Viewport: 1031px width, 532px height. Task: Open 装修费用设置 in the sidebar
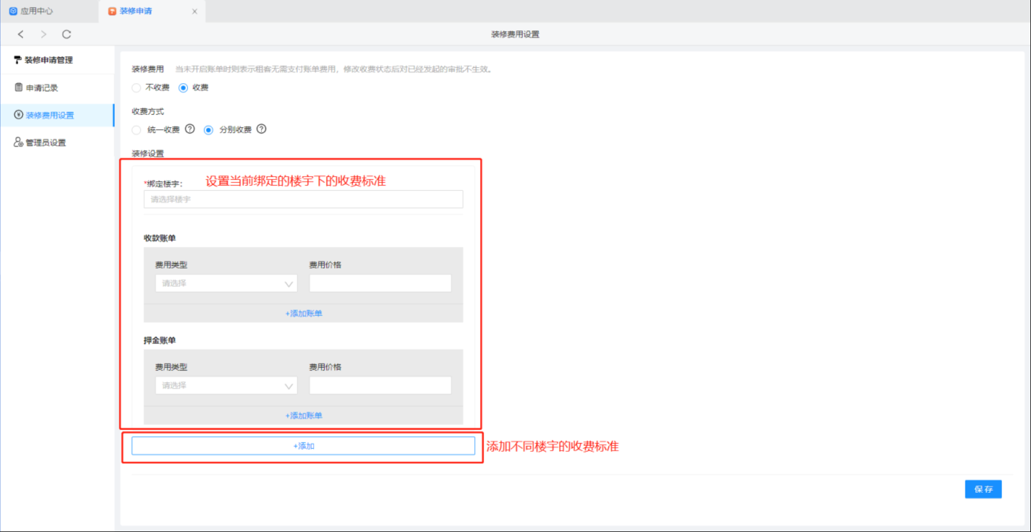[50, 115]
